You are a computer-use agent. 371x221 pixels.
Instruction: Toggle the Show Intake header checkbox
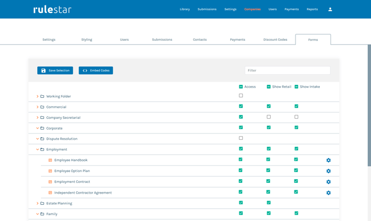(296, 87)
